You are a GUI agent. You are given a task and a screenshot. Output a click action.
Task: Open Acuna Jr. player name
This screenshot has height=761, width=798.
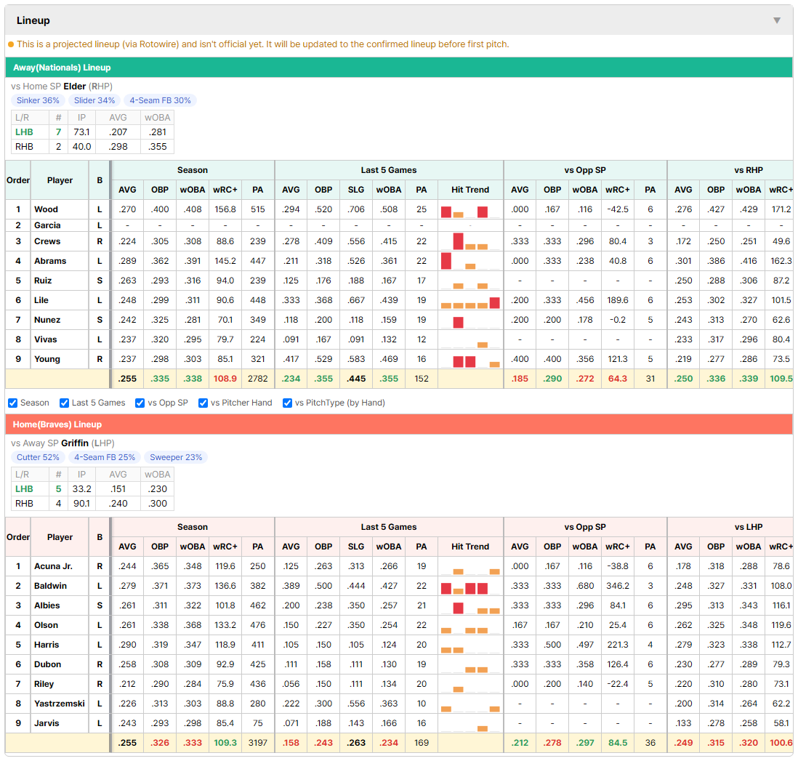pyautogui.click(x=54, y=566)
